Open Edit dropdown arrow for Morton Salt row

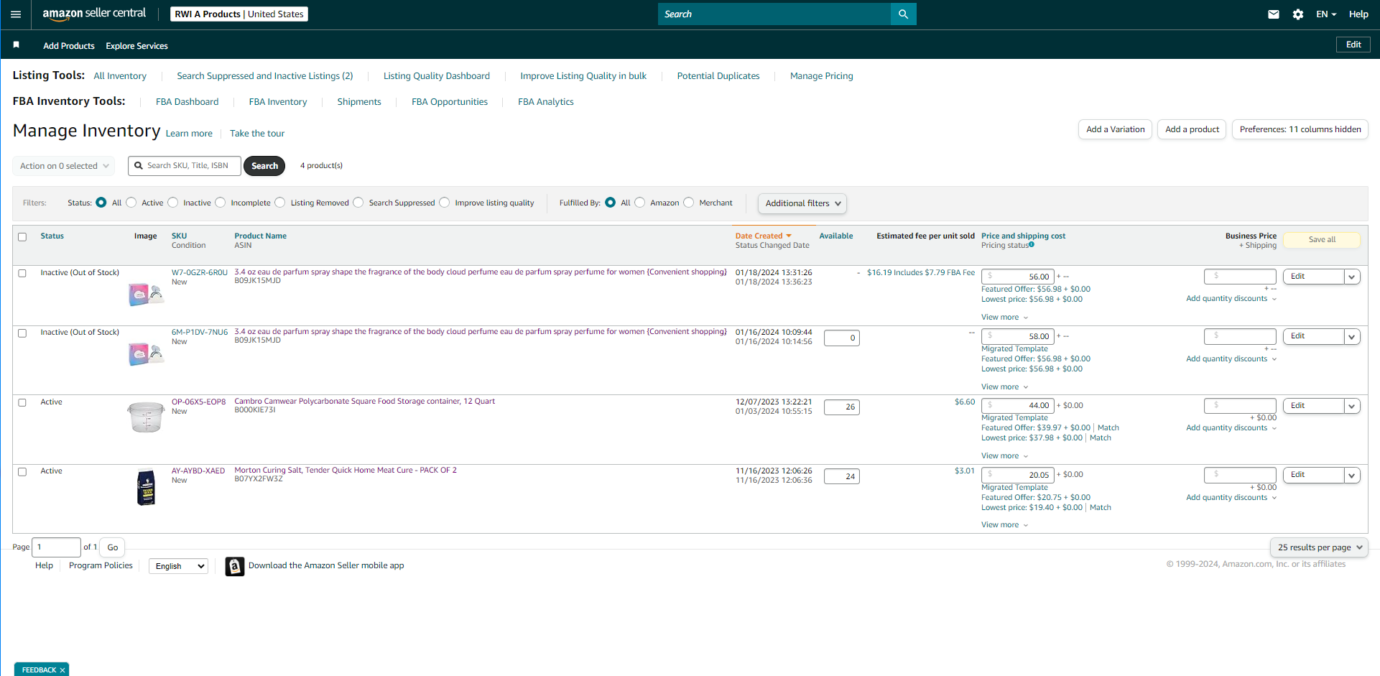[x=1352, y=475]
